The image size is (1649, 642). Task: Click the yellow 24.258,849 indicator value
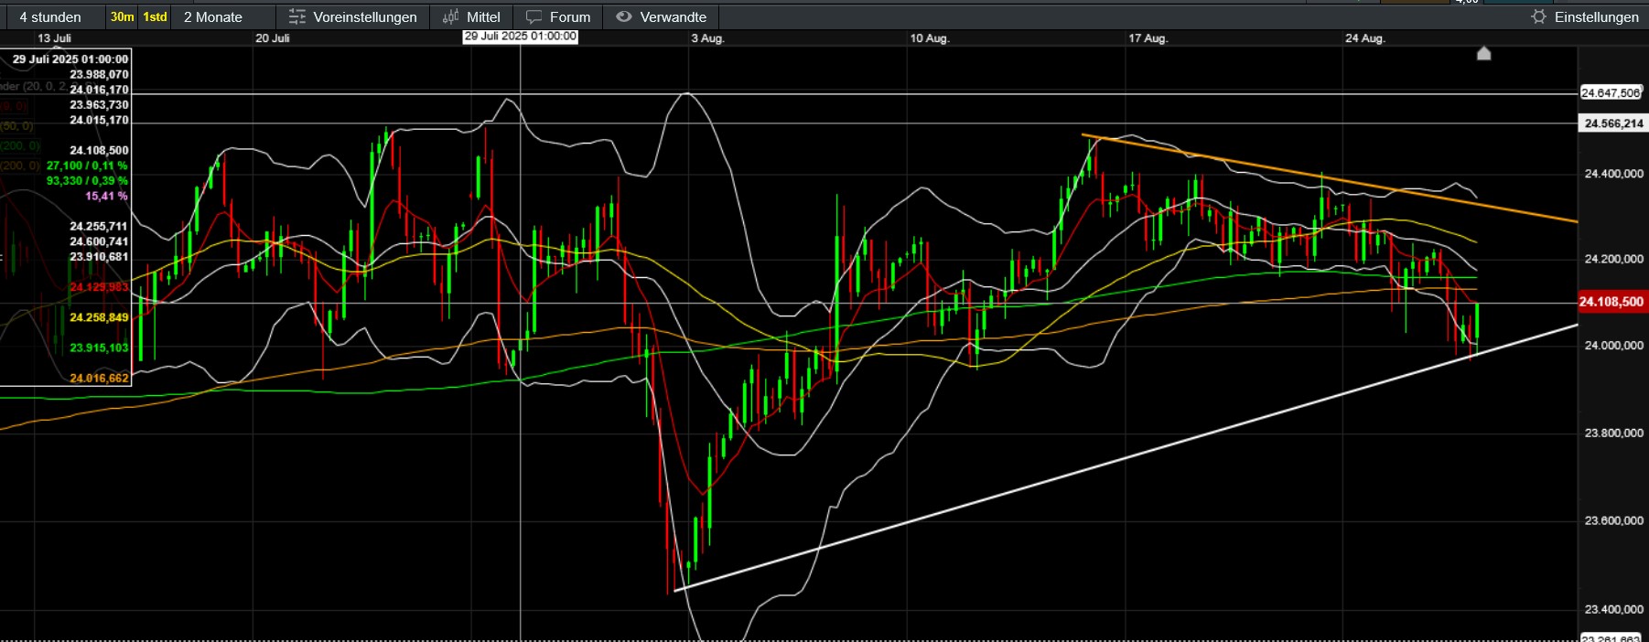[x=99, y=317]
